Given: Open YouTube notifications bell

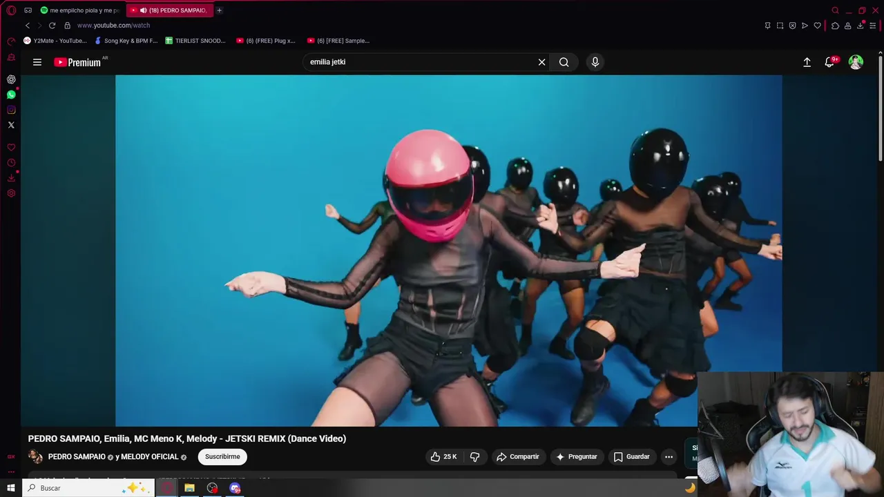Looking at the screenshot, I should 830,62.
